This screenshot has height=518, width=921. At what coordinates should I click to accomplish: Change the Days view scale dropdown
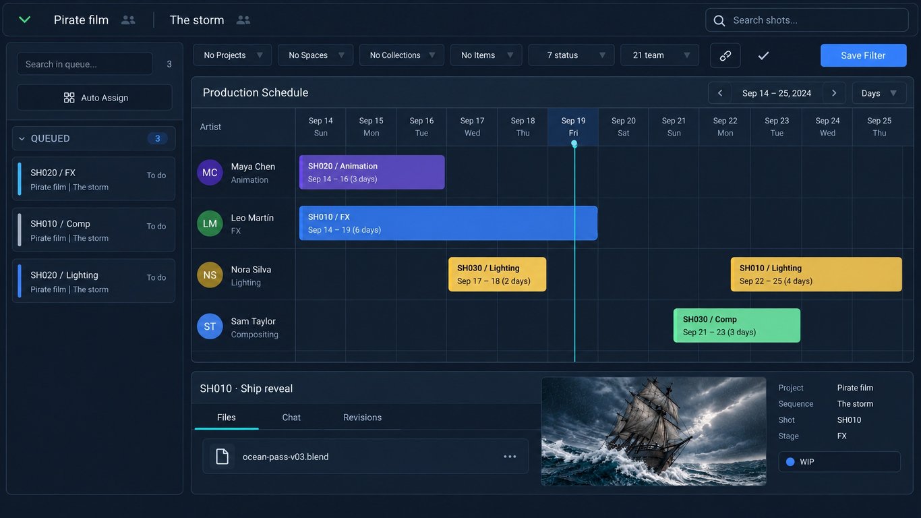click(x=879, y=93)
